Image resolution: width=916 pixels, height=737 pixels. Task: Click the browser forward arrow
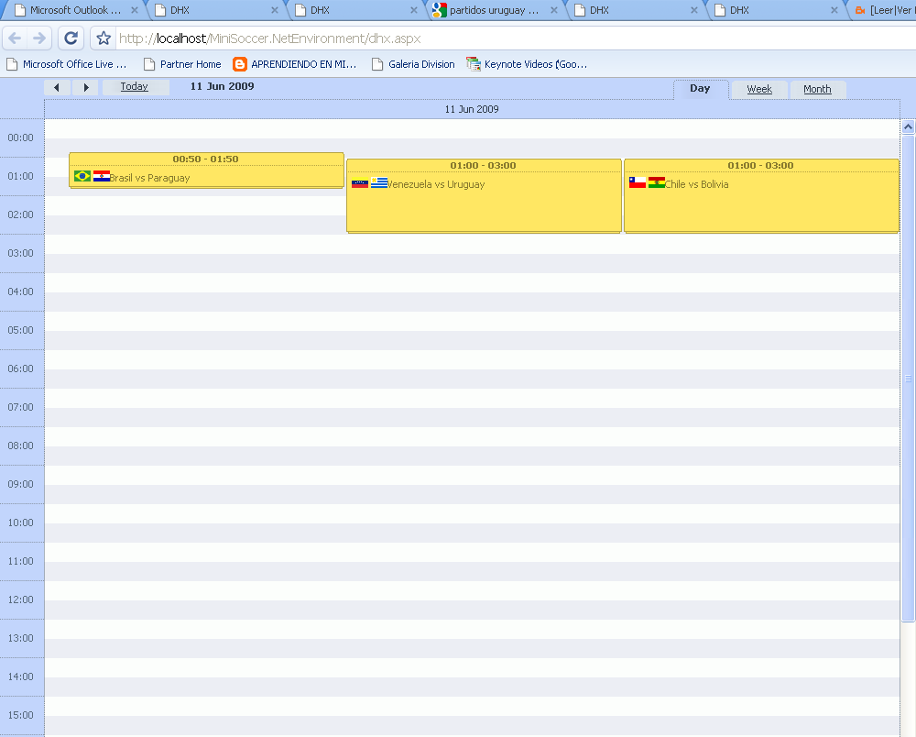coord(39,38)
